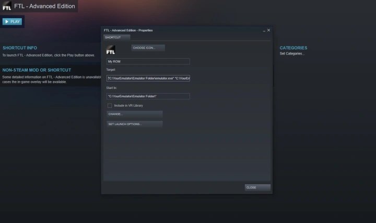
Task: Click the Start In label
Action: point(112,88)
